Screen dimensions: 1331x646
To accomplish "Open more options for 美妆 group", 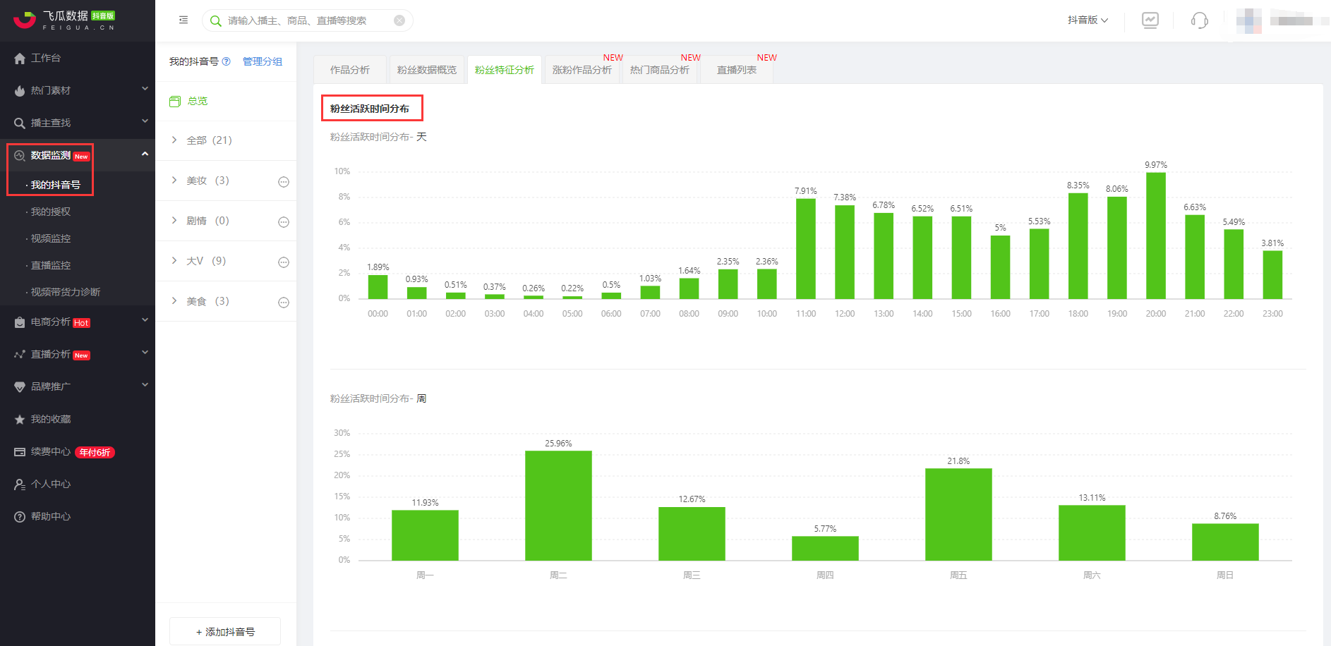I will click(x=284, y=182).
